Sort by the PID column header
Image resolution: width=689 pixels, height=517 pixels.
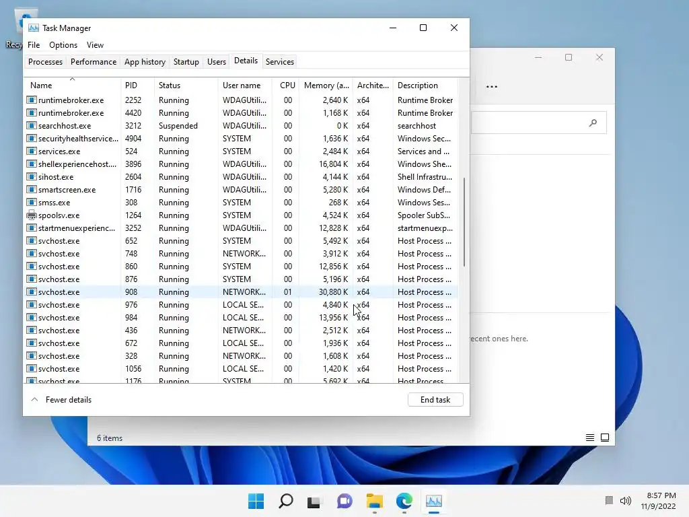click(x=137, y=85)
